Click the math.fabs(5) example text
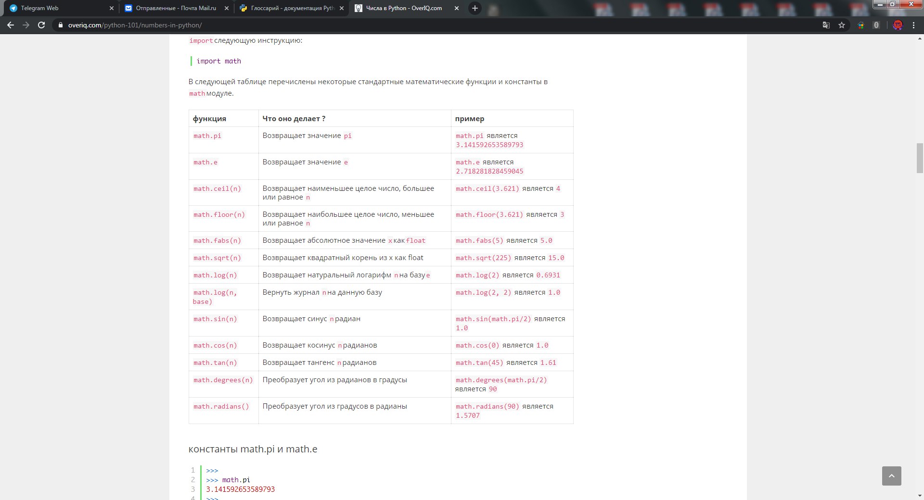The image size is (924, 500). tap(479, 241)
